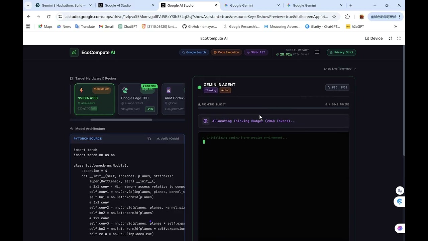Open the Chrome three-dot menu

point(399,17)
